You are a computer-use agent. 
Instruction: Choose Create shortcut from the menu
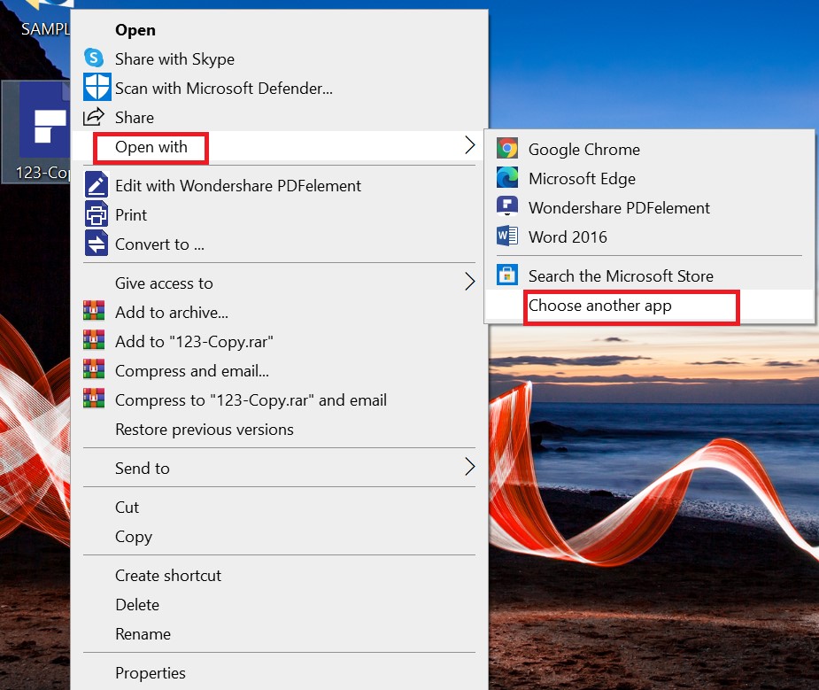(x=168, y=576)
